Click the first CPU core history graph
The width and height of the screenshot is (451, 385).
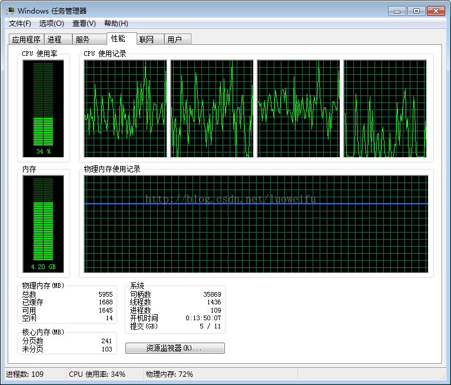pos(125,109)
